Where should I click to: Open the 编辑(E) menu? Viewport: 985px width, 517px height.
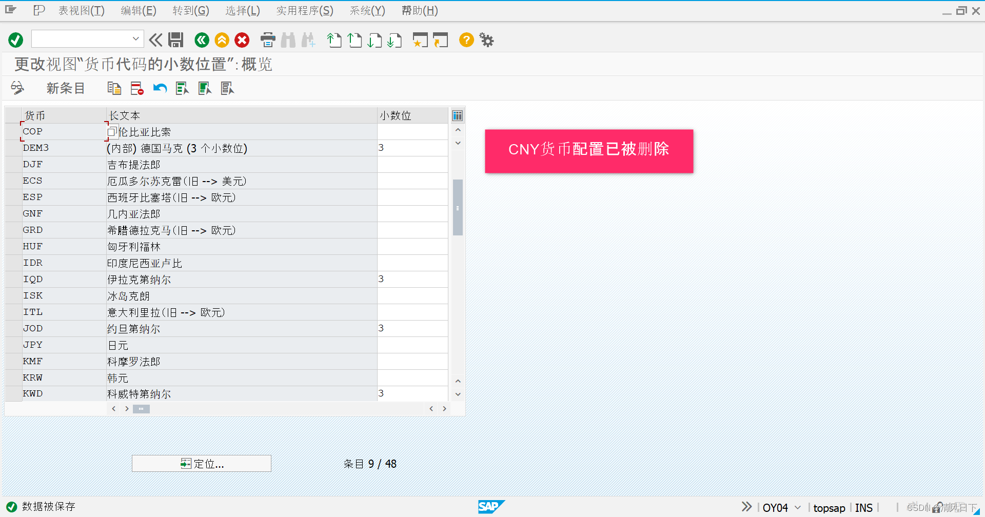click(139, 11)
